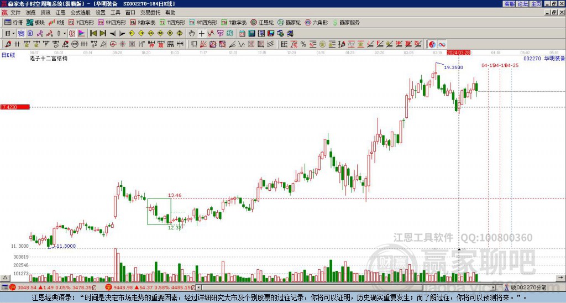Open the 交易委托 menu
Viewport: 566px width, 303px height.
pyautogui.click(x=150, y=13)
